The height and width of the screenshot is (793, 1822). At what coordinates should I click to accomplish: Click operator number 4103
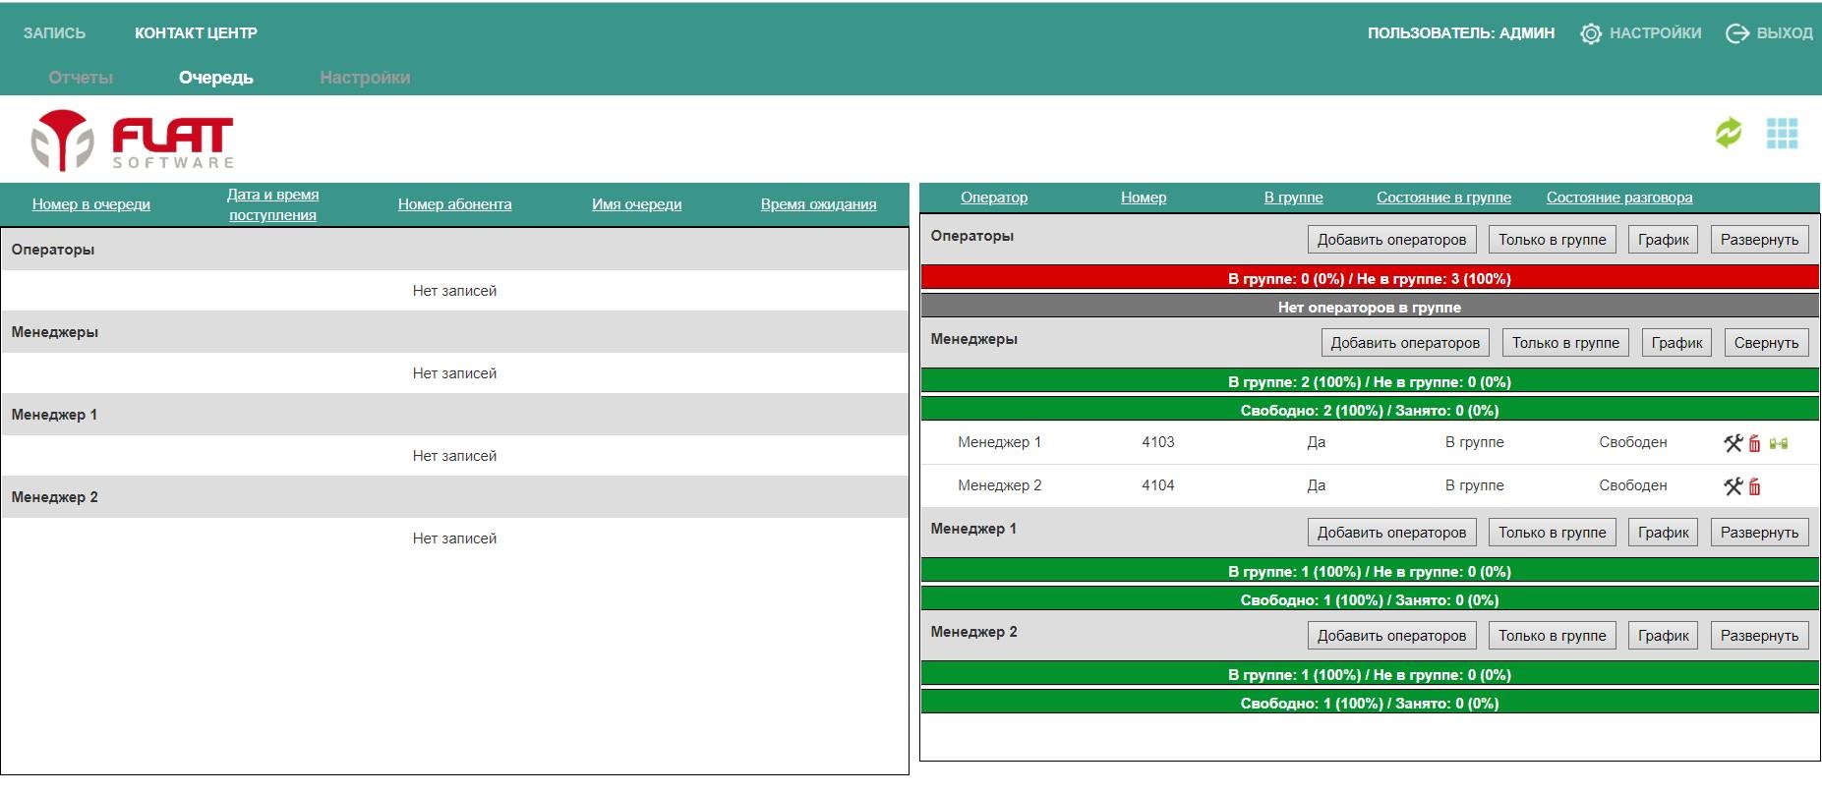pyautogui.click(x=1158, y=442)
